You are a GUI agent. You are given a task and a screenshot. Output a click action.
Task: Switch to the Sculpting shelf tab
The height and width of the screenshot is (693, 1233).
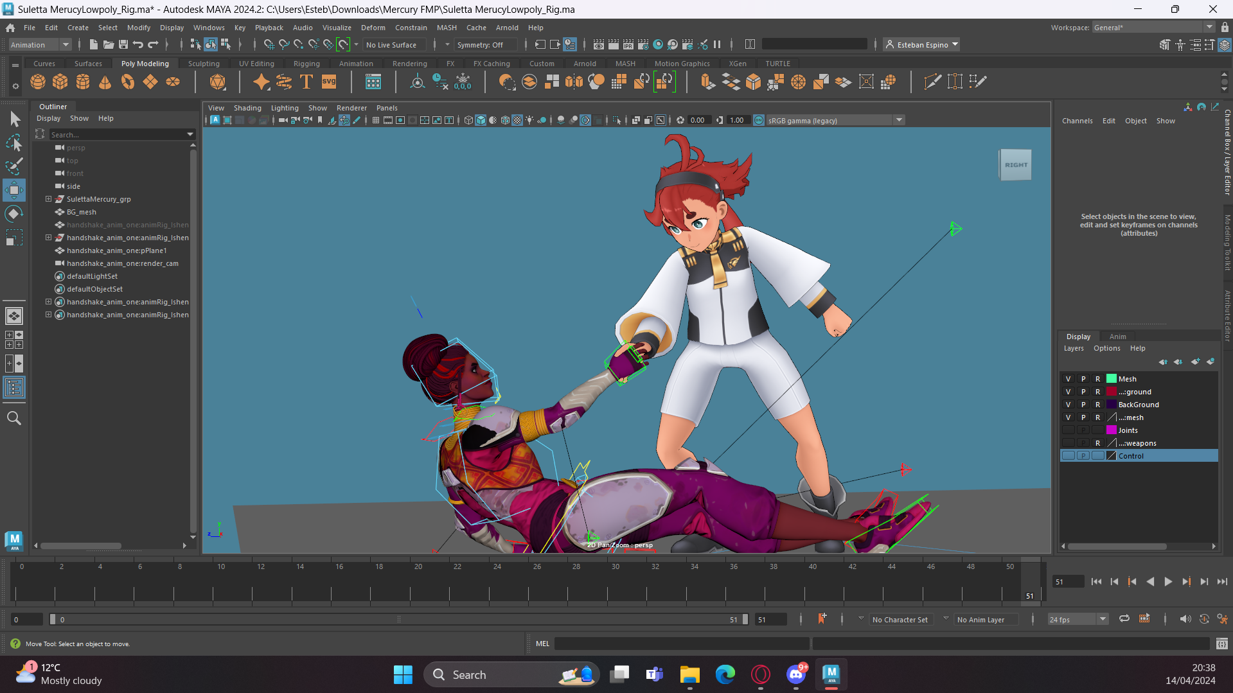click(204, 64)
